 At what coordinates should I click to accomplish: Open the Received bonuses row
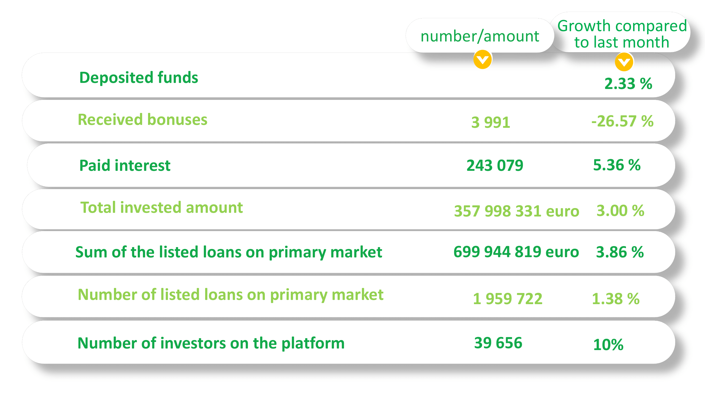(x=348, y=121)
